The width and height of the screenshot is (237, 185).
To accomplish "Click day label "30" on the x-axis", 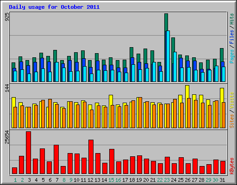I will [215, 180].
